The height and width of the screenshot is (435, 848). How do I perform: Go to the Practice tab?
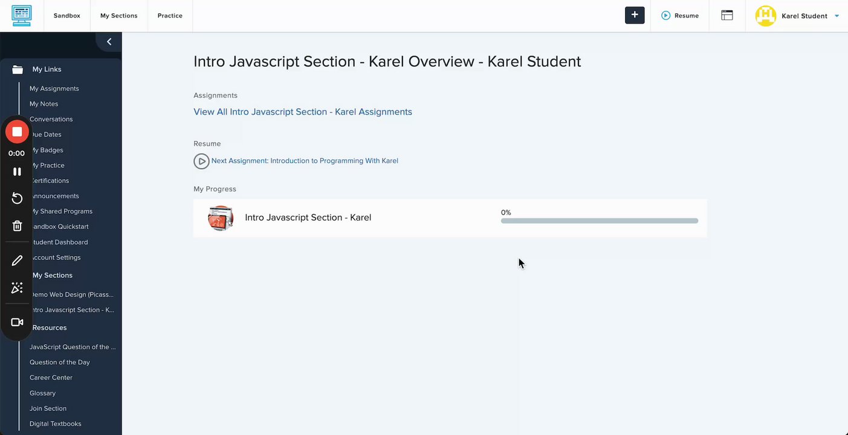point(170,16)
